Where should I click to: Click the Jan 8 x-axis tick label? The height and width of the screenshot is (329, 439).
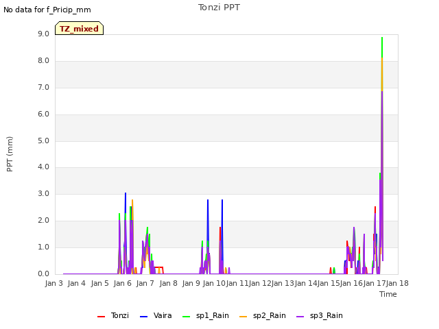click(x=168, y=283)
